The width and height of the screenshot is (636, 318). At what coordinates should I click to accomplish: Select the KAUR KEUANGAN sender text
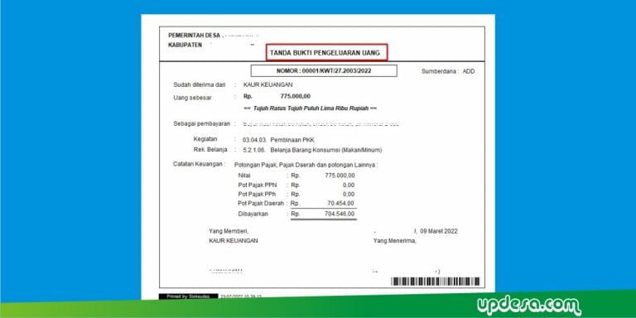pos(267,84)
